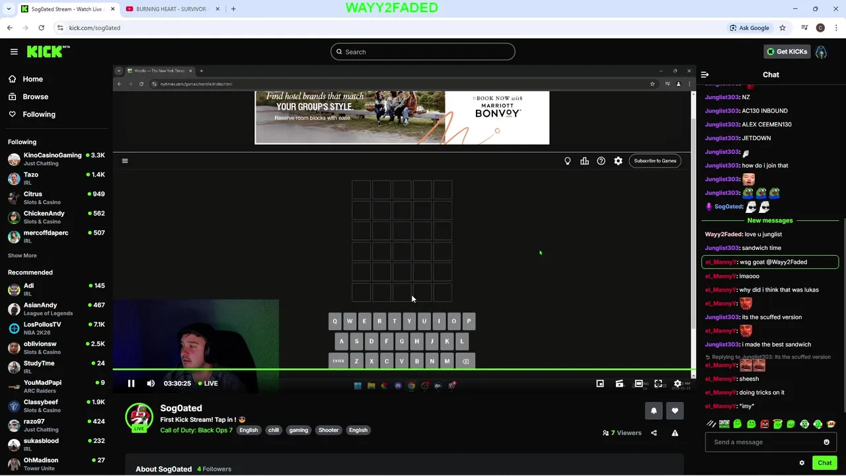Open Chrome media controls icon
Viewport: 846px width, 476px height.
pos(804,28)
